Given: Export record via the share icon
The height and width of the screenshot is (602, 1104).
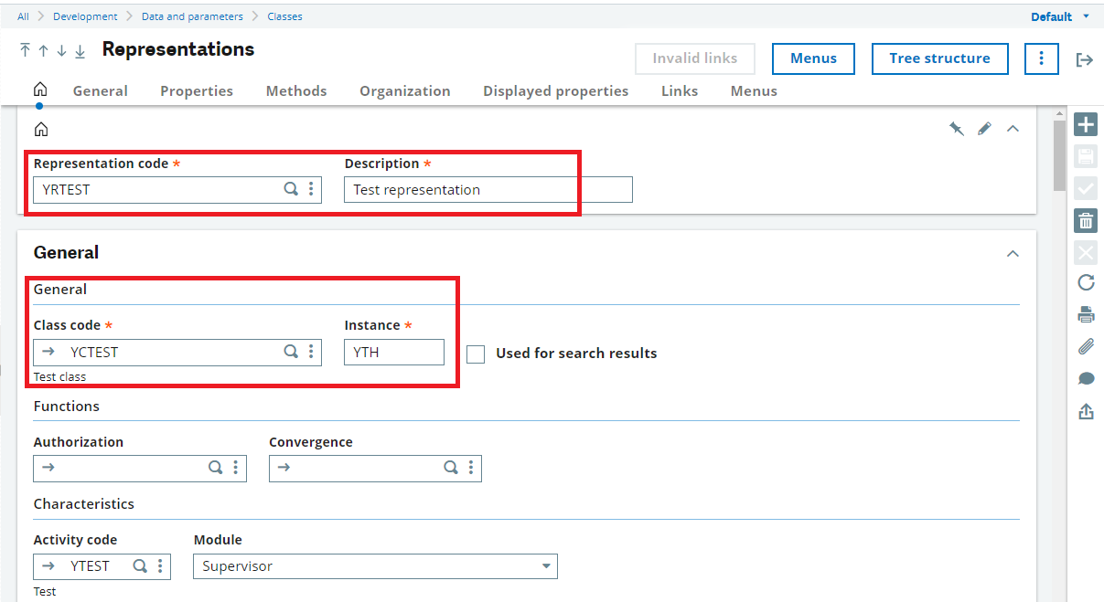Looking at the screenshot, I should 1086,411.
